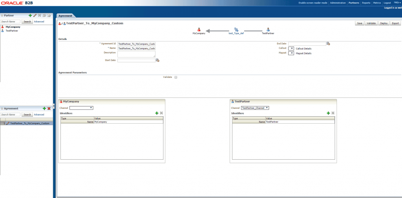Image resolution: width=402 pixels, height=198 pixels.
Task: Collapse the left panel splitter arrow
Action: 54,106
